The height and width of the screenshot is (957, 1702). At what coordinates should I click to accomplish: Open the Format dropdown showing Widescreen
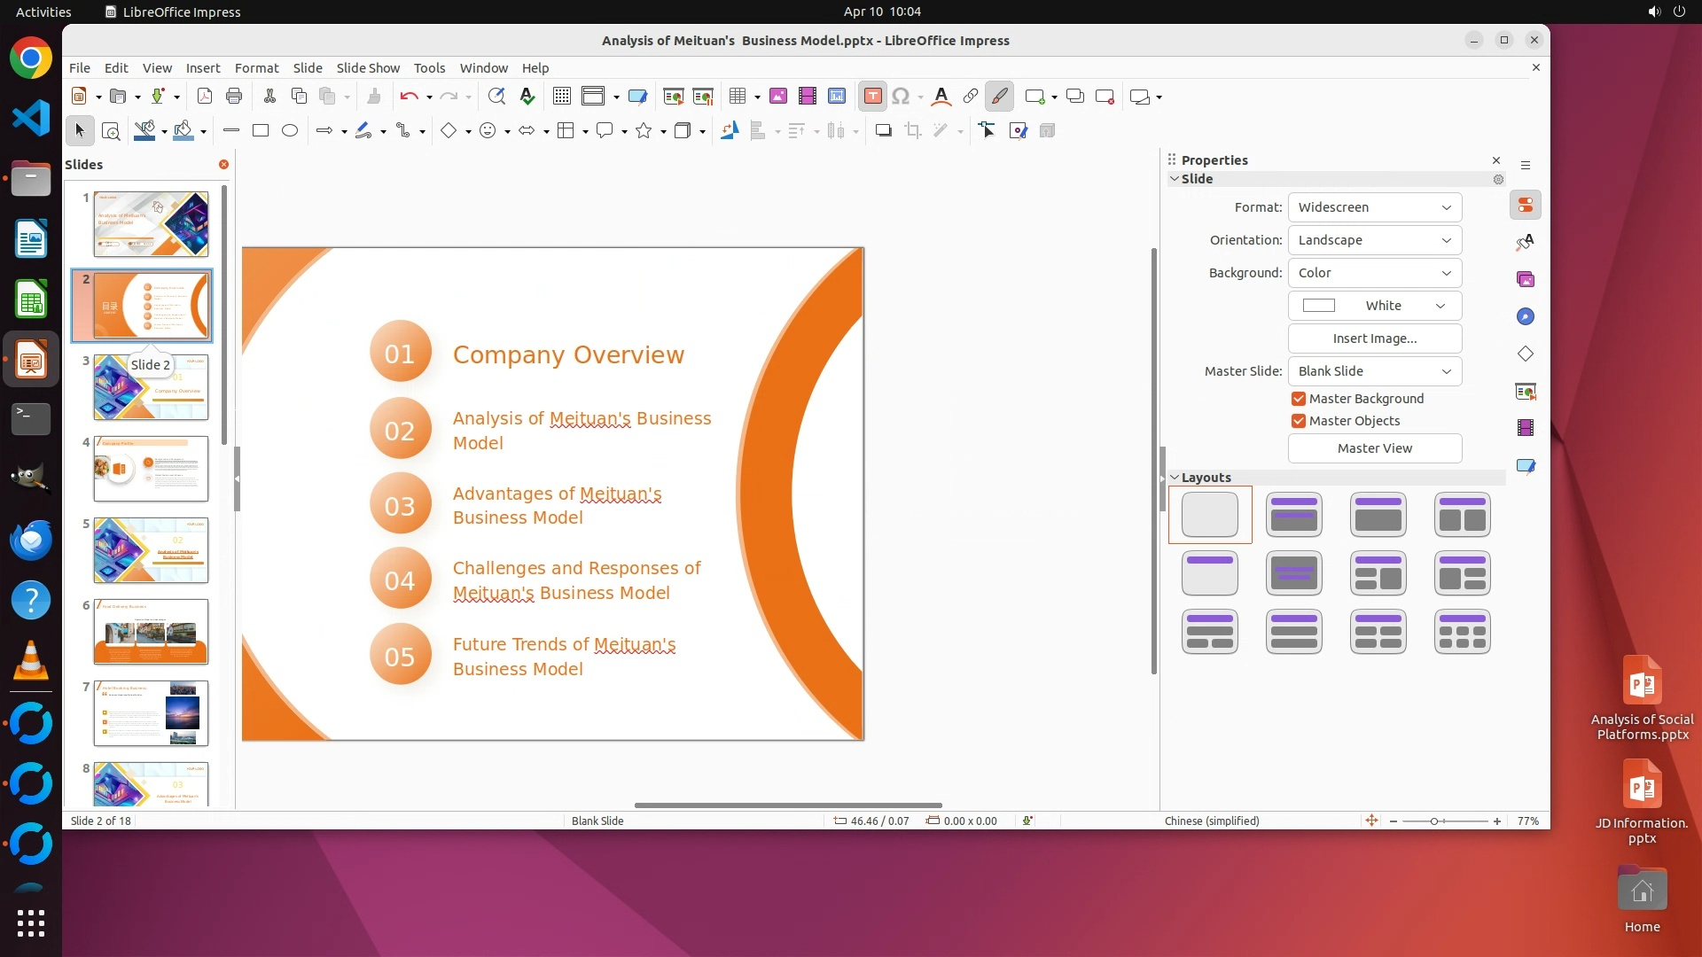click(1374, 207)
